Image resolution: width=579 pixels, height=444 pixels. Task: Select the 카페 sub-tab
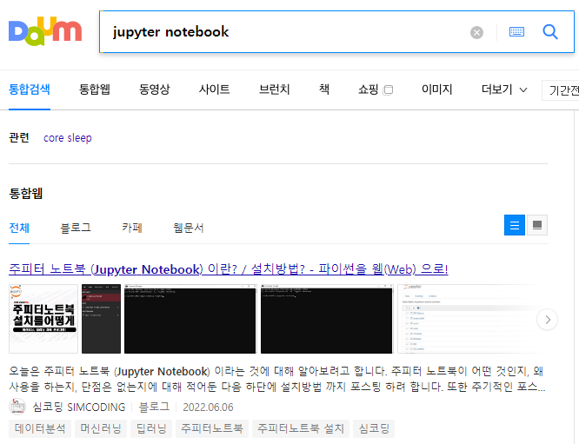(x=132, y=228)
